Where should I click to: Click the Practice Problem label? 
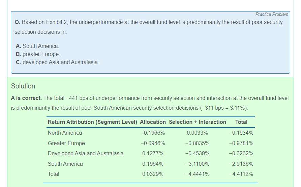tap(272, 14)
